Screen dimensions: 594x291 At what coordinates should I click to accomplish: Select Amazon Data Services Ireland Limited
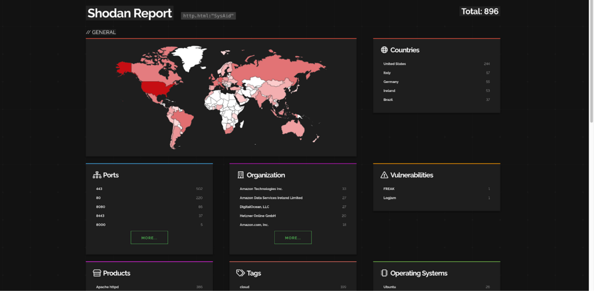(x=271, y=198)
